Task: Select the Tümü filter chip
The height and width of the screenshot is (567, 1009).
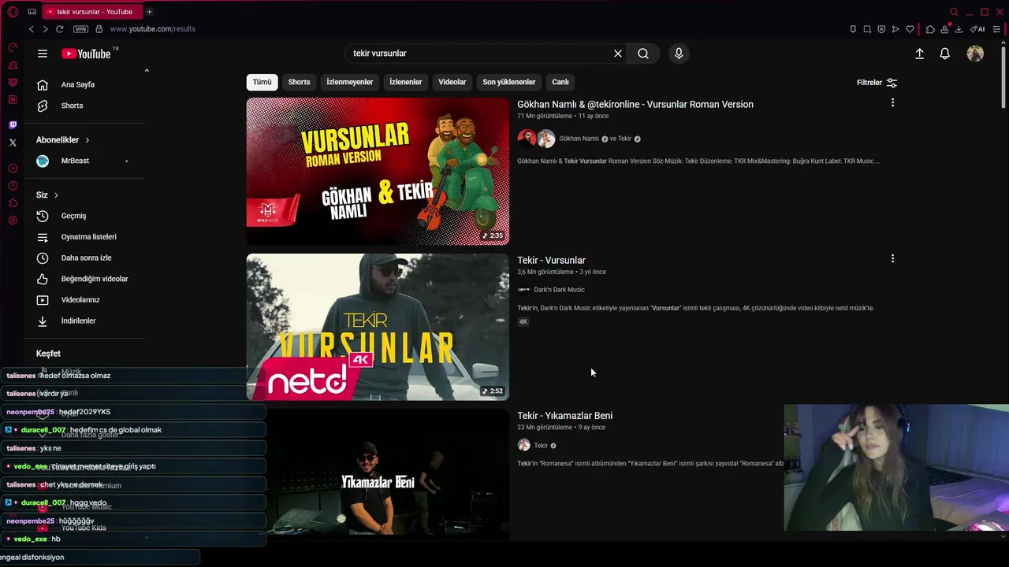Action: point(262,82)
